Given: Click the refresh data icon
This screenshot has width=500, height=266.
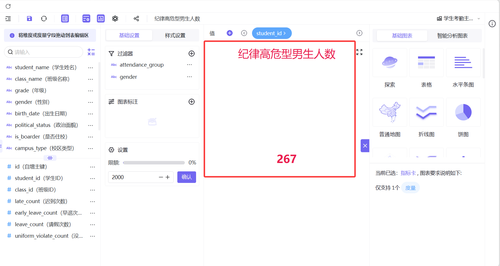Looking at the screenshot, I should coord(44,19).
